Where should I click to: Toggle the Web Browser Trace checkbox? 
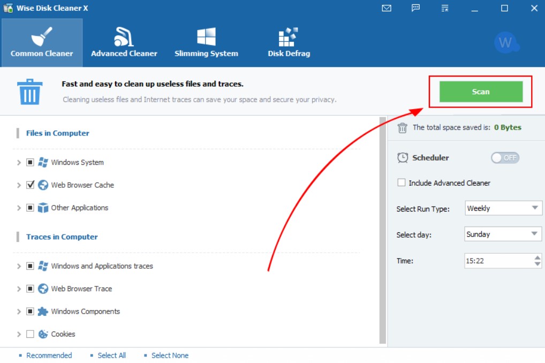pyautogui.click(x=30, y=289)
